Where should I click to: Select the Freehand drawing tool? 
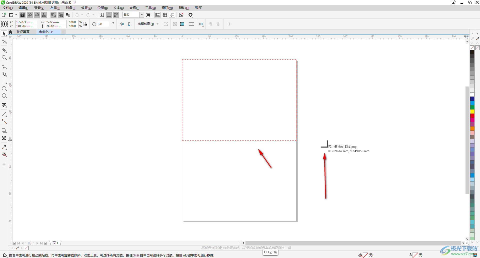tap(4, 67)
